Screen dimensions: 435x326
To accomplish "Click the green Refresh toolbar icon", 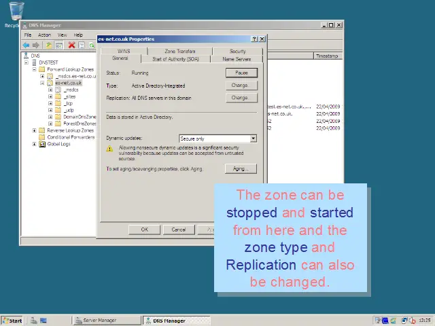I will coord(92,46).
